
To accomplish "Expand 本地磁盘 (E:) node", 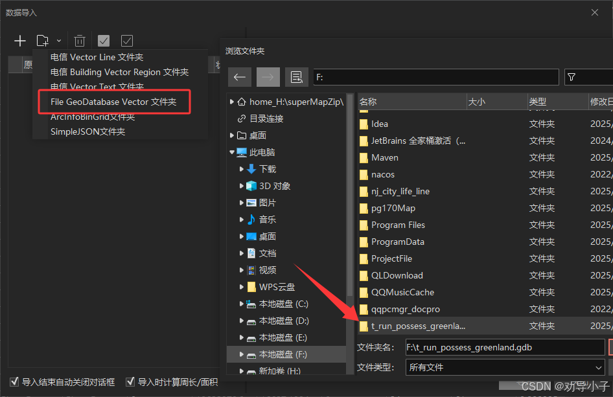I will [241, 337].
